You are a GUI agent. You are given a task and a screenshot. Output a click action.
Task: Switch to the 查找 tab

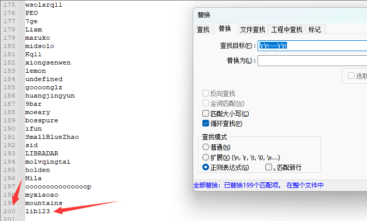[203, 30]
